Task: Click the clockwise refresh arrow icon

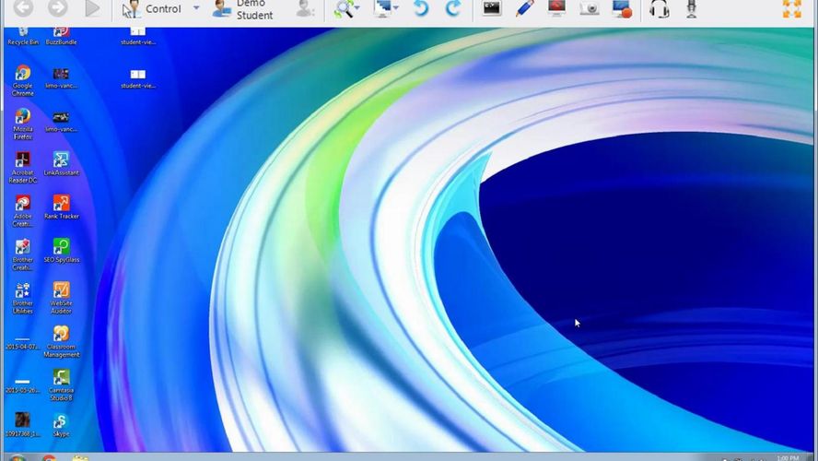Action: click(453, 8)
